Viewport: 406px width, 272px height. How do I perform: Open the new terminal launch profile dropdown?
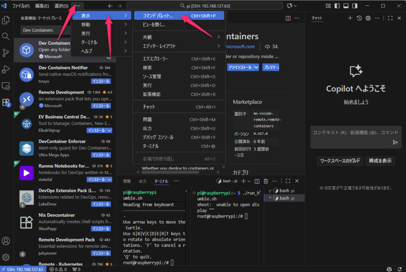249,181
